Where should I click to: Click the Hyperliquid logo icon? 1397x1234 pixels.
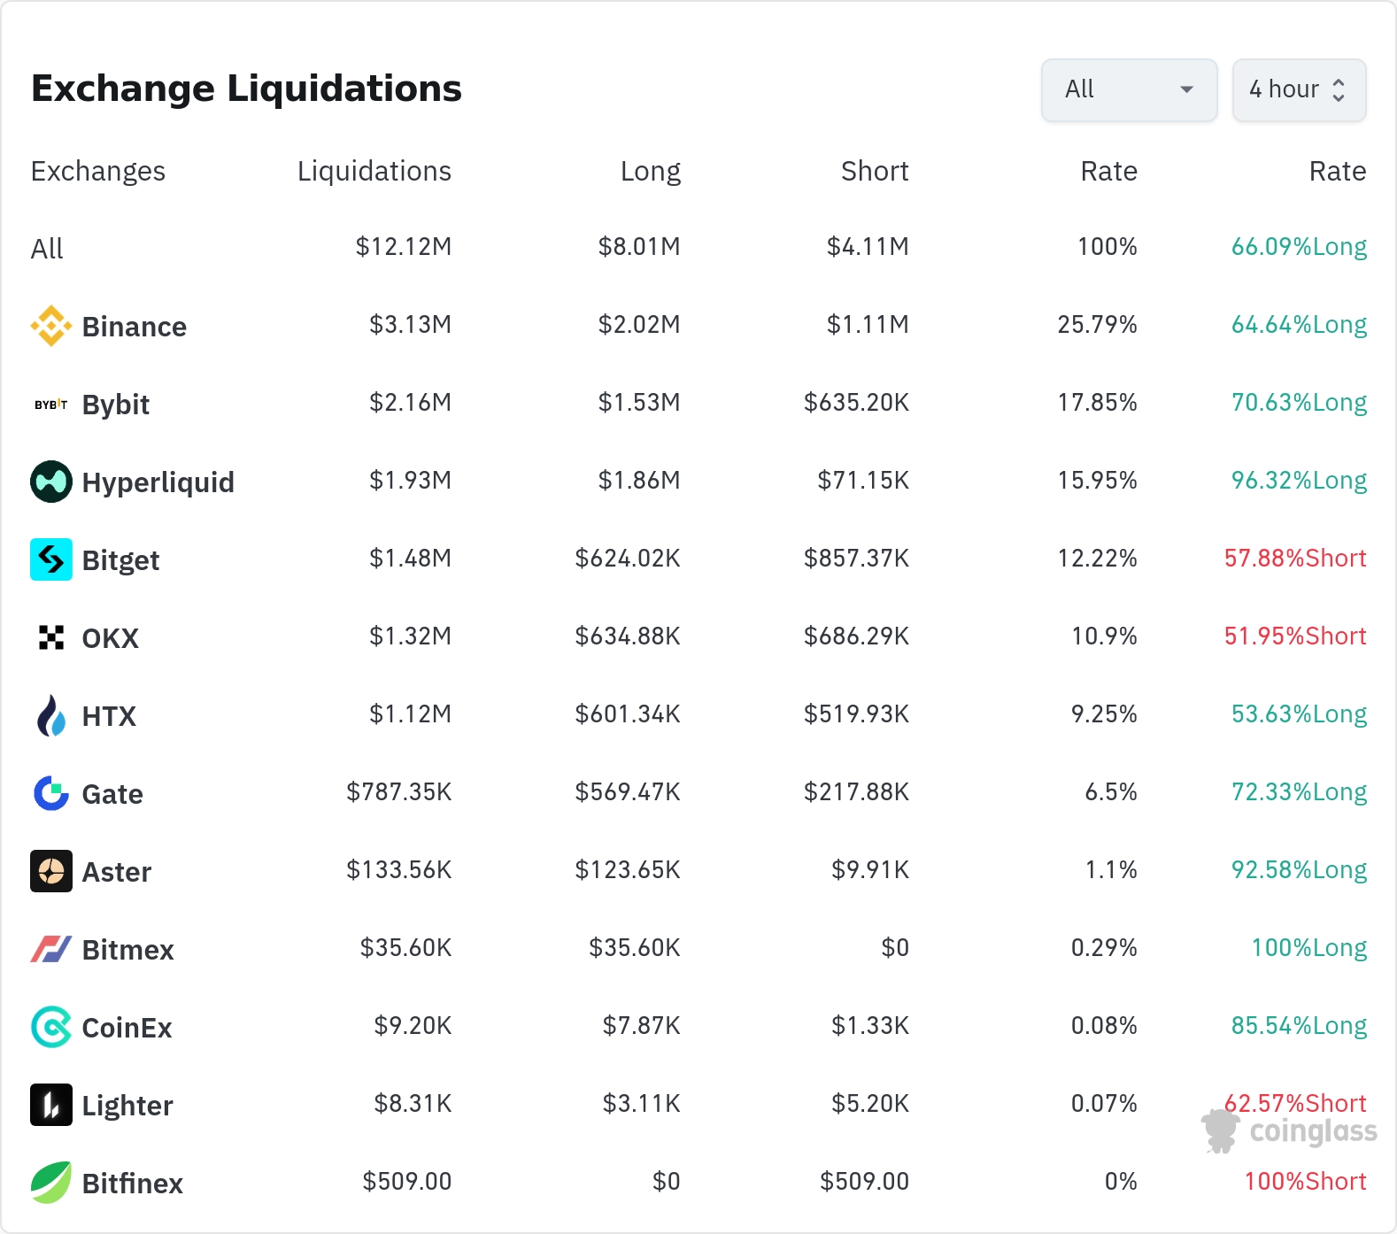pos(51,482)
